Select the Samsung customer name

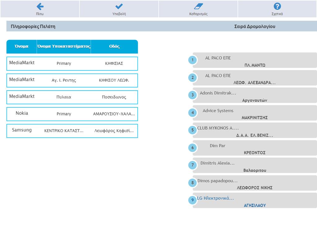click(x=22, y=130)
